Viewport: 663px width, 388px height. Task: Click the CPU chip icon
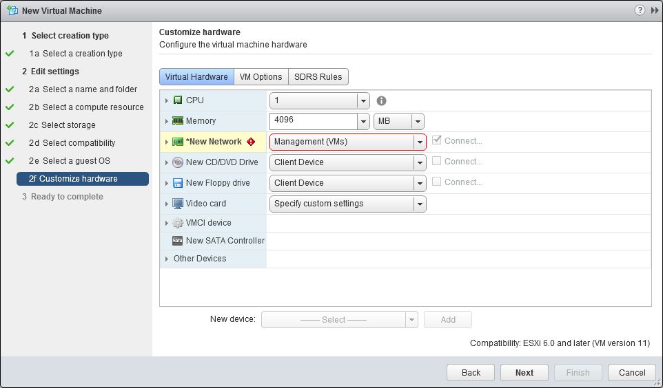178,100
